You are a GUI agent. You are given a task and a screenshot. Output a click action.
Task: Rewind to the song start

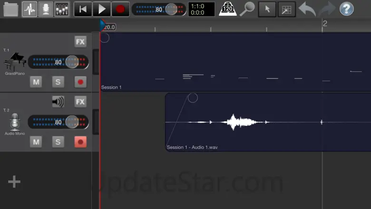point(83,9)
